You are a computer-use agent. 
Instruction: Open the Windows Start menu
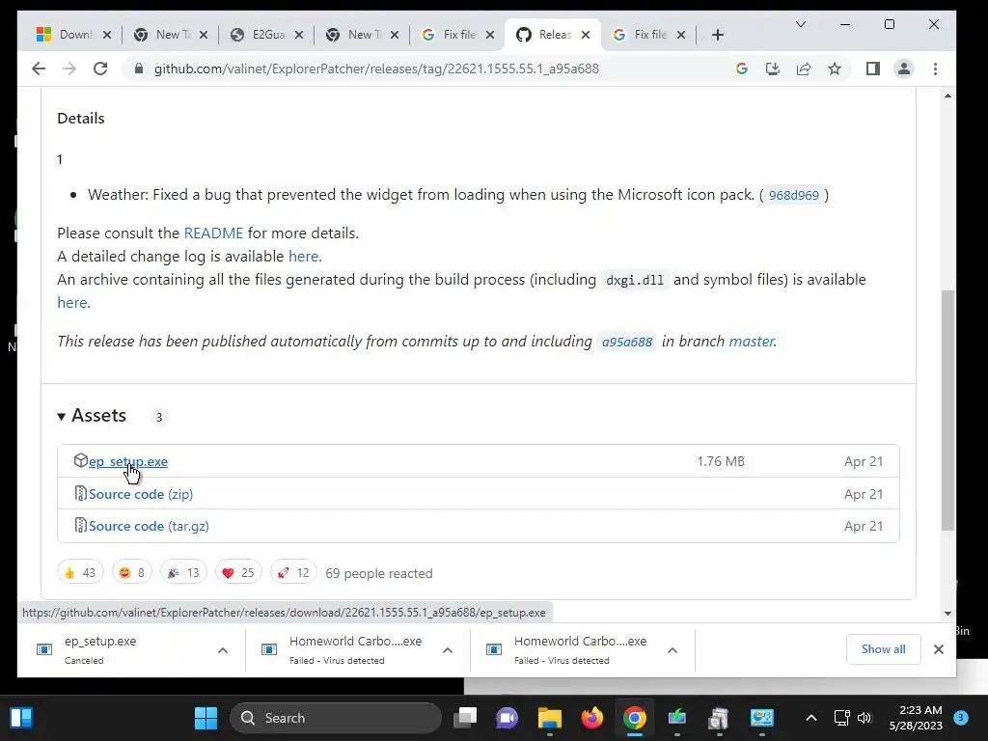tap(206, 718)
